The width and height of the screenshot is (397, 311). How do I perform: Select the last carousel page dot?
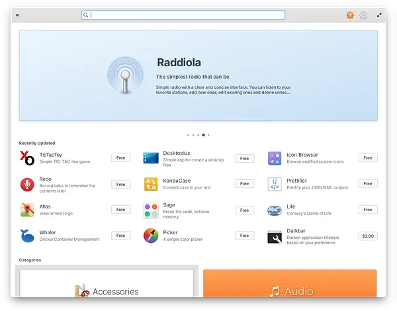pos(208,135)
